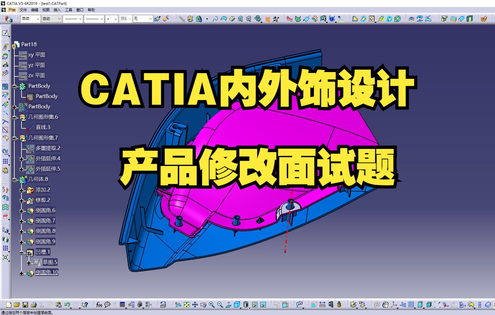Viewport: 495px width, 315px height.
Task: Click the Zoom In magnifier icon
Action: (212, 305)
